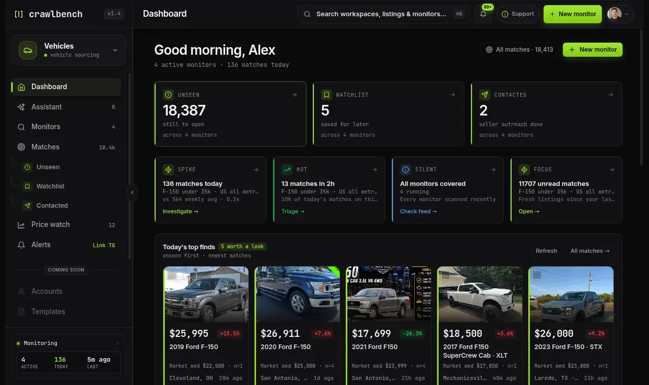Click the Dashboard home icon in sidebar
The image size is (649, 385).
[x=21, y=87]
